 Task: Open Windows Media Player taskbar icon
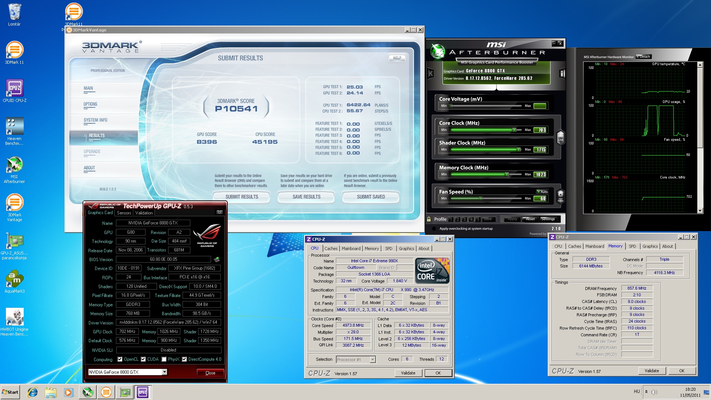(x=69, y=392)
